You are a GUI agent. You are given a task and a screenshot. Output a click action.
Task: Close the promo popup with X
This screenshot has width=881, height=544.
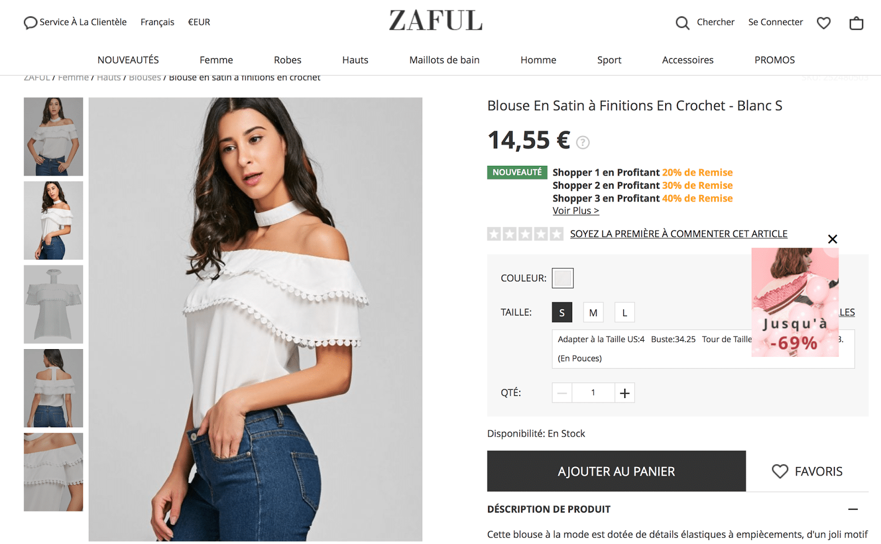(x=833, y=239)
